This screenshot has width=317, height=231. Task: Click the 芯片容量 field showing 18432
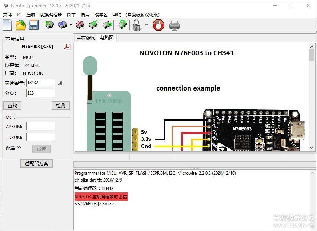point(41,83)
